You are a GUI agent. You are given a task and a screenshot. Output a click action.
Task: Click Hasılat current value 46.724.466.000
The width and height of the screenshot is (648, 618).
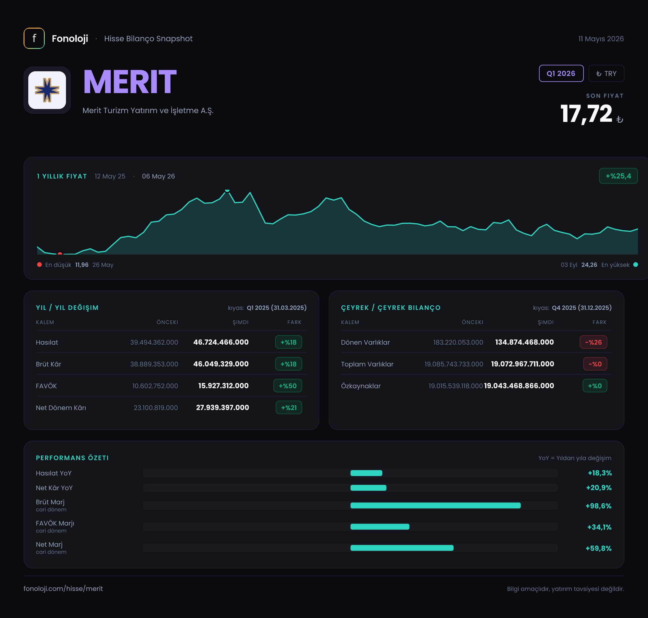[221, 342]
